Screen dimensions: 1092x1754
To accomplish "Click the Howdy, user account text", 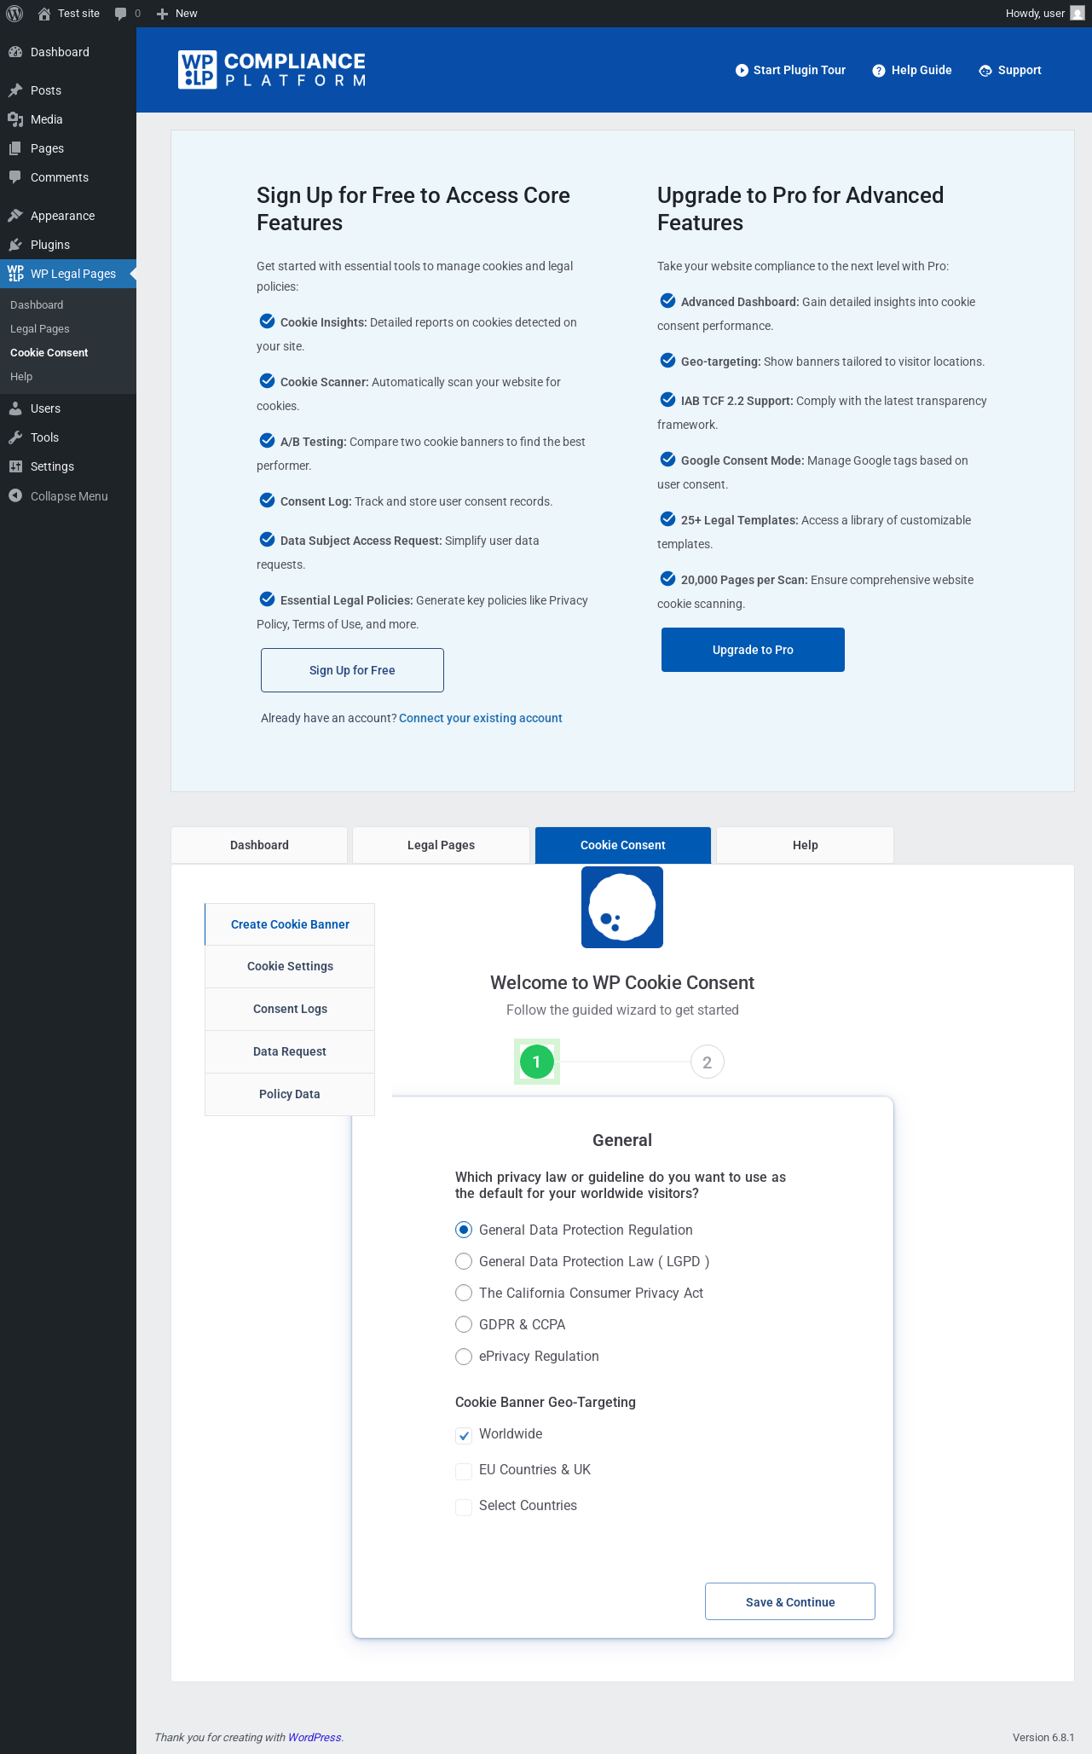I will coord(1035,14).
